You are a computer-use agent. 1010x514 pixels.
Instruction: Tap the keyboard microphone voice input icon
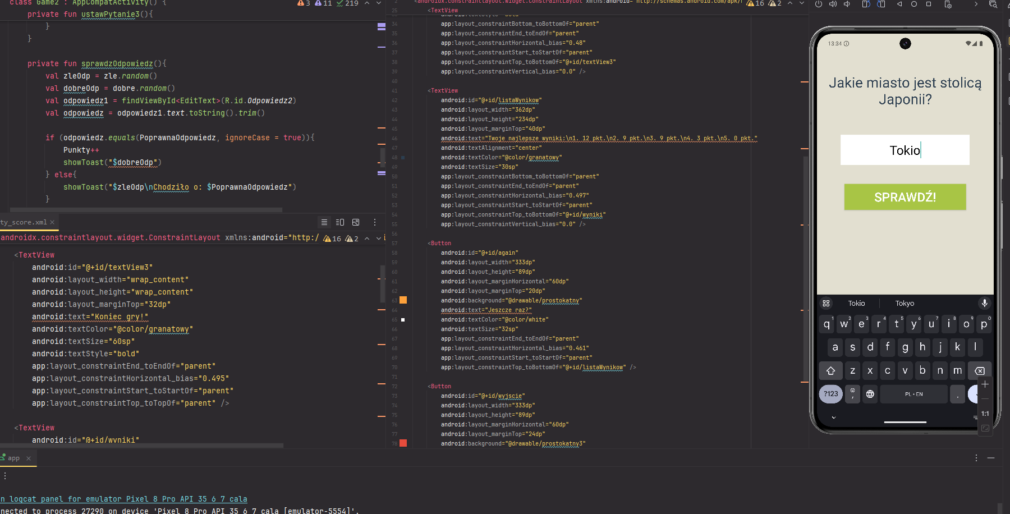click(984, 303)
